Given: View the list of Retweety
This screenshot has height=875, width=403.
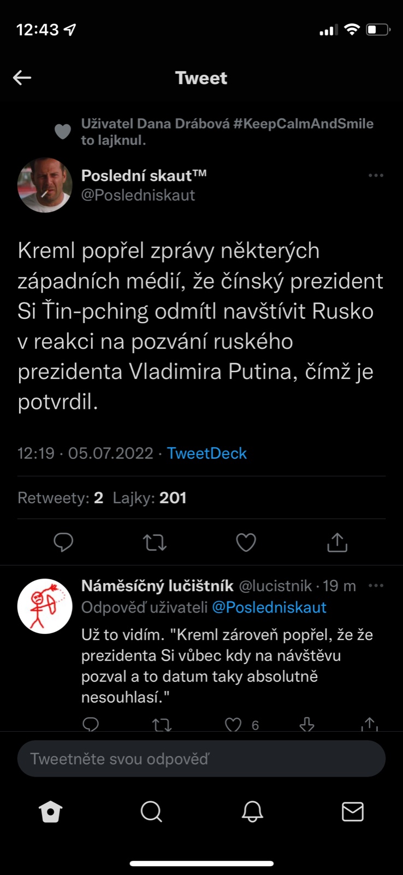Looking at the screenshot, I should [60, 498].
